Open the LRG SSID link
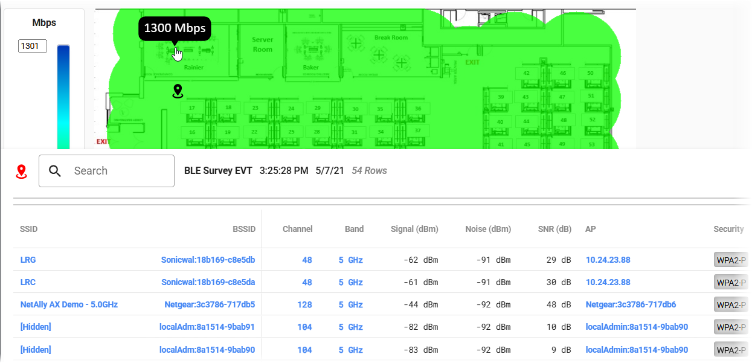Viewport: 752px width, 363px height. point(28,260)
